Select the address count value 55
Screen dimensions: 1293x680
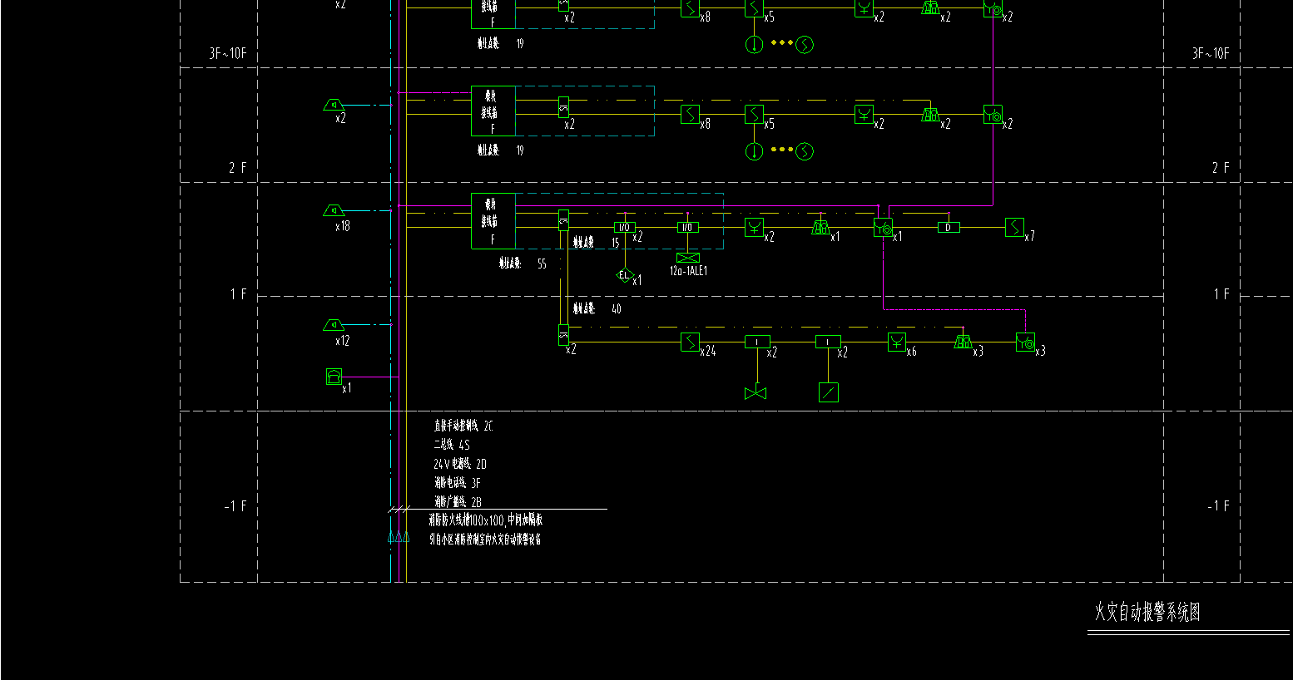coord(542,264)
